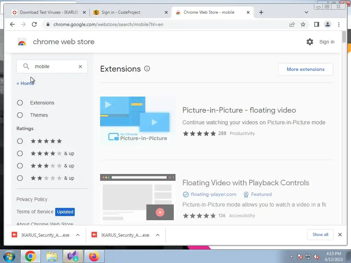Expand first IKARUS_Security download options
Image resolution: width=351 pixels, height=263 pixels.
click(78, 235)
